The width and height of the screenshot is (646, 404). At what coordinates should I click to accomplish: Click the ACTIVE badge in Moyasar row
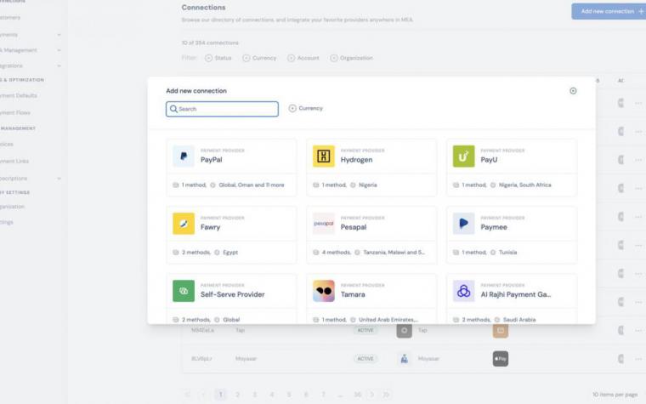point(365,359)
